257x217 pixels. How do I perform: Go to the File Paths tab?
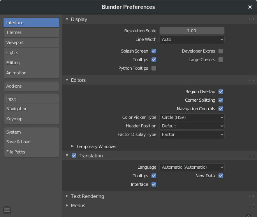pyautogui.click(x=31, y=152)
